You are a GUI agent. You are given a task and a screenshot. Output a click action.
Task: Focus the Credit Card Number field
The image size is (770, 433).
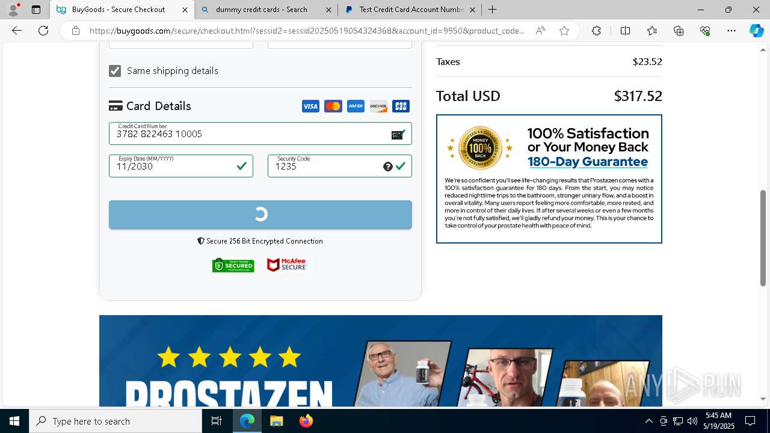point(260,134)
